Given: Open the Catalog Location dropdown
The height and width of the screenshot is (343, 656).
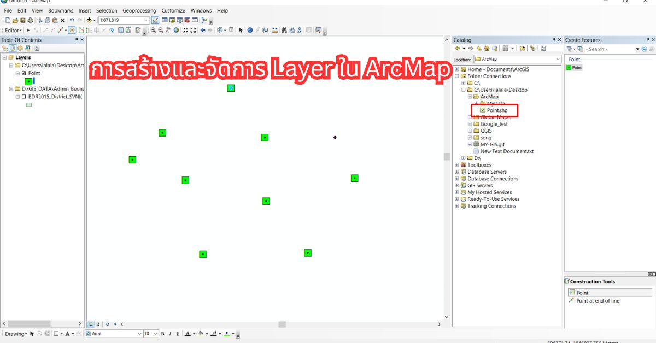Looking at the screenshot, I should pyautogui.click(x=558, y=59).
